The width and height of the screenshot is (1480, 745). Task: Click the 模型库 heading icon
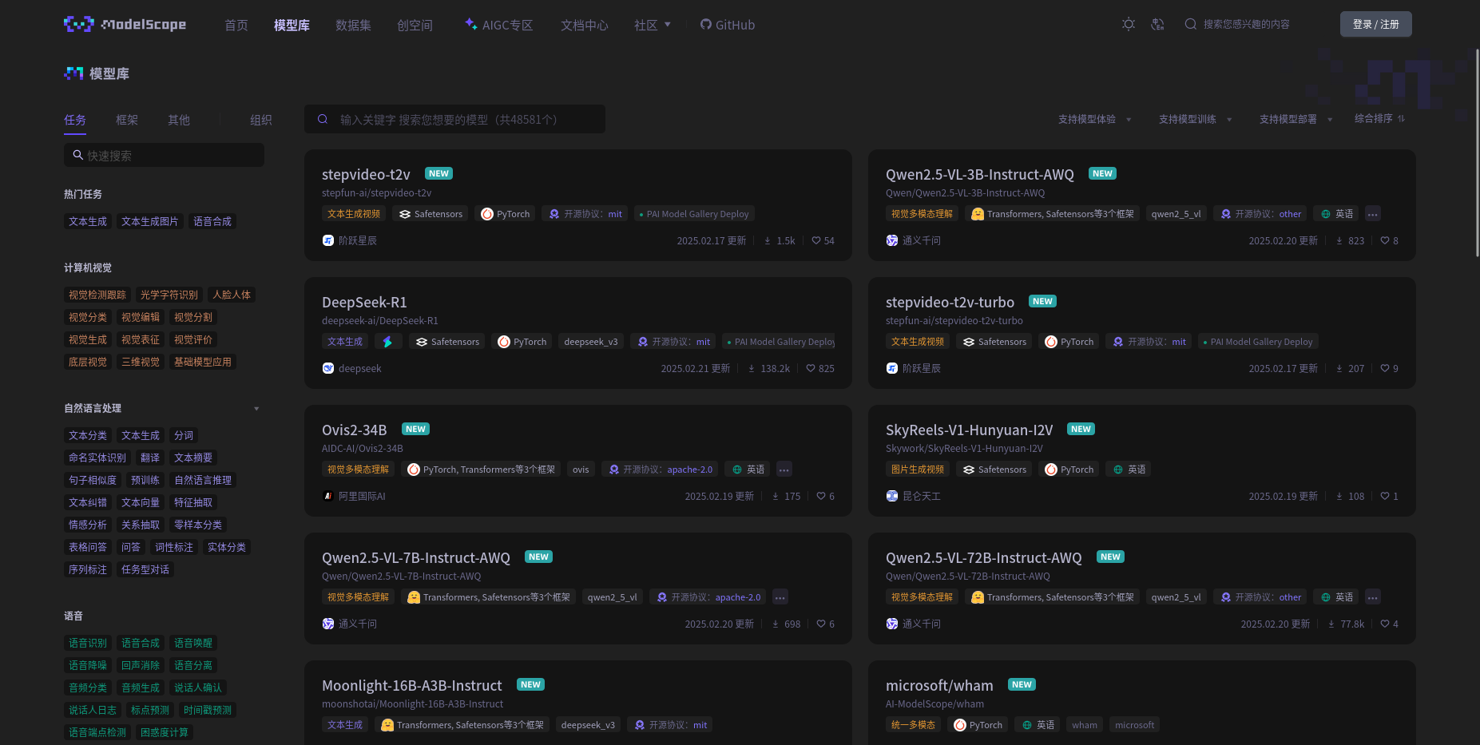(x=73, y=73)
